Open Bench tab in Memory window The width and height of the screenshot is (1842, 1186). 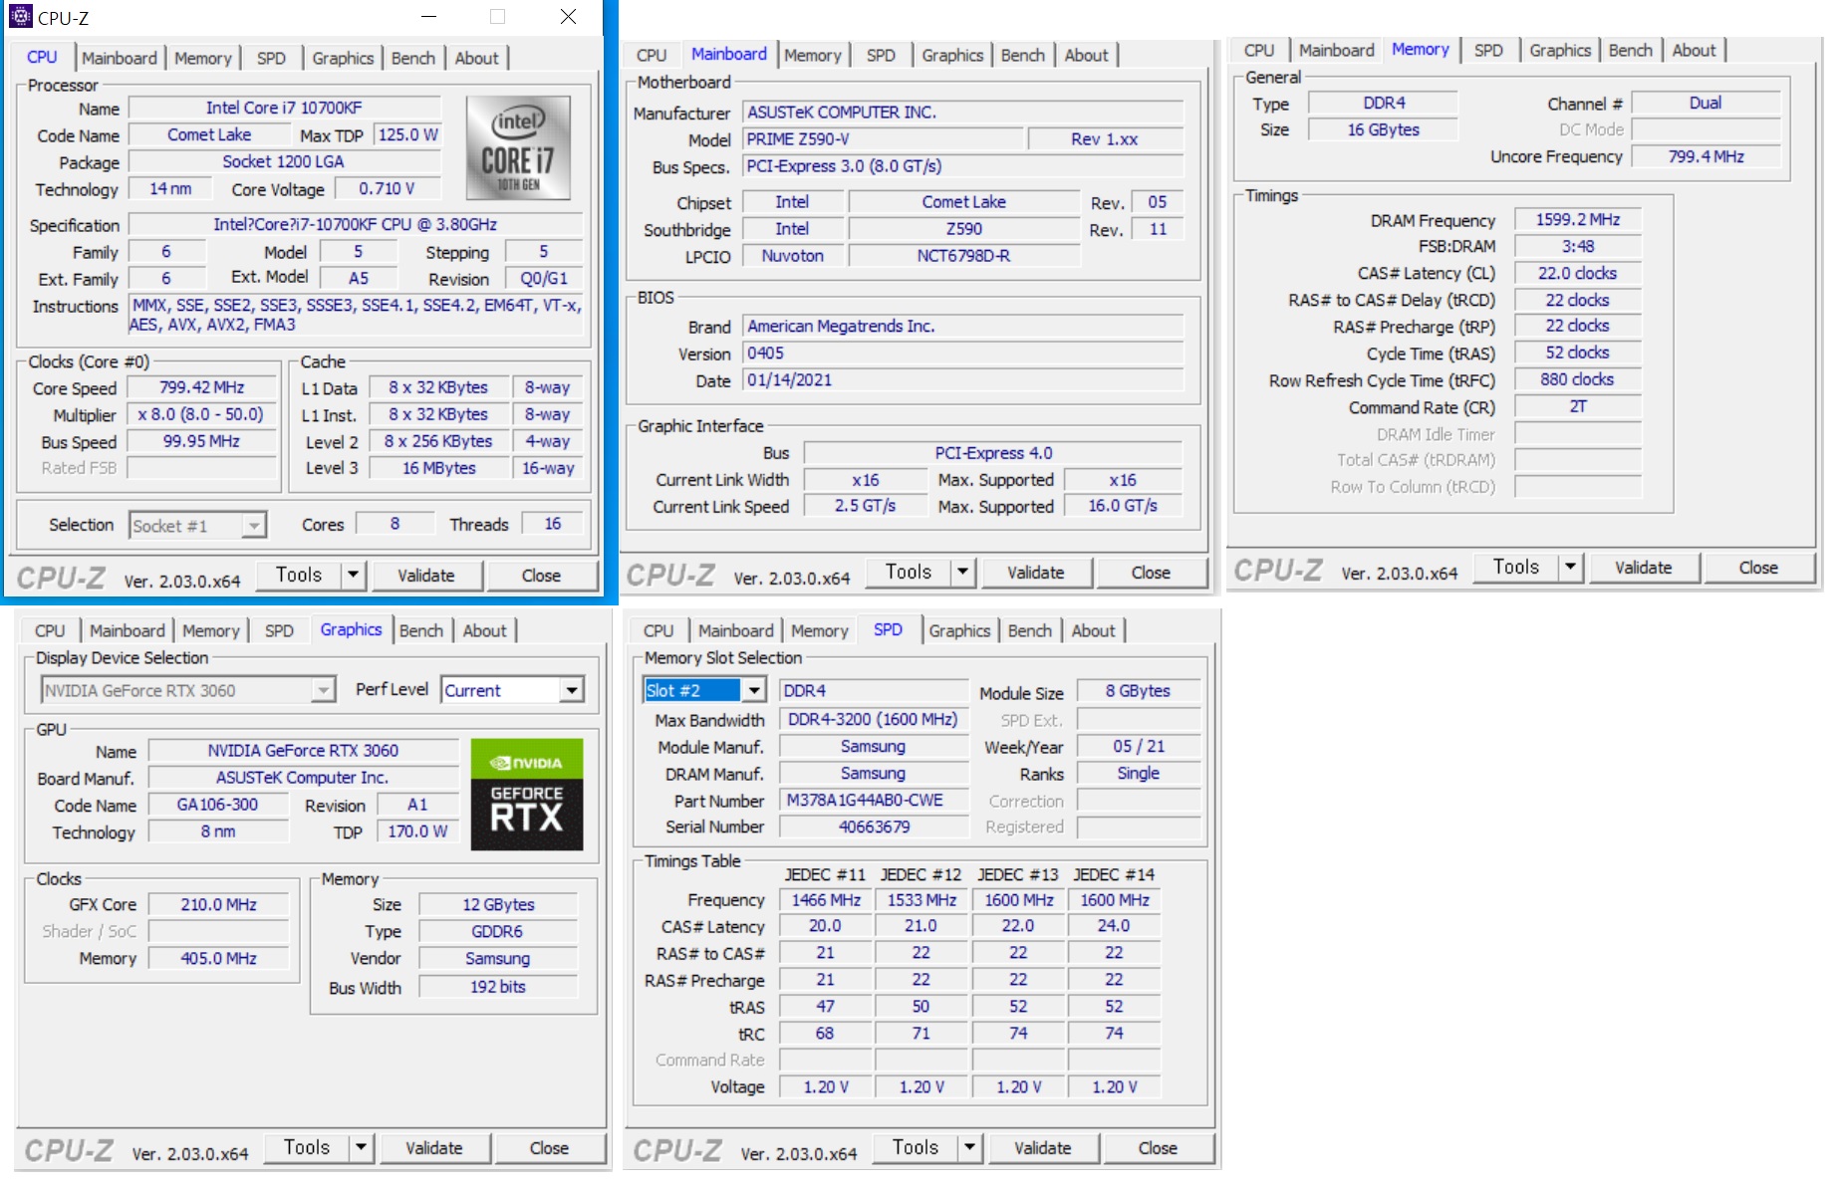point(1630,50)
